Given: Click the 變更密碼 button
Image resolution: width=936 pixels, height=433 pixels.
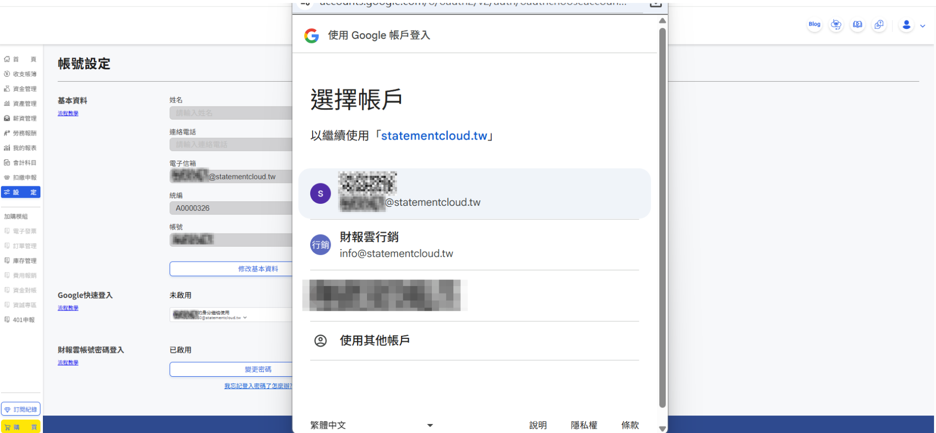Looking at the screenshot, I should coord(231,369).
